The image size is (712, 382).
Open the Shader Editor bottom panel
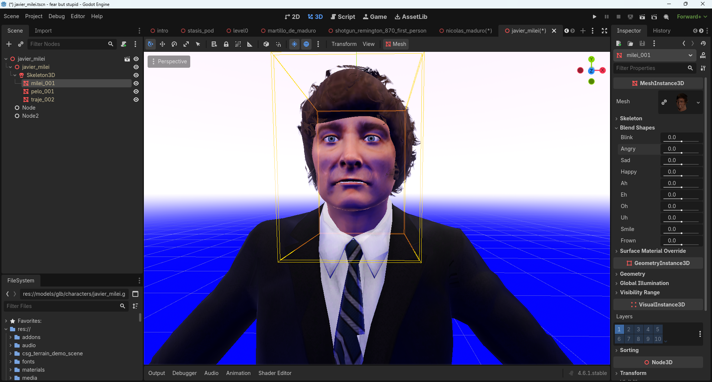(x=275, y=373)
